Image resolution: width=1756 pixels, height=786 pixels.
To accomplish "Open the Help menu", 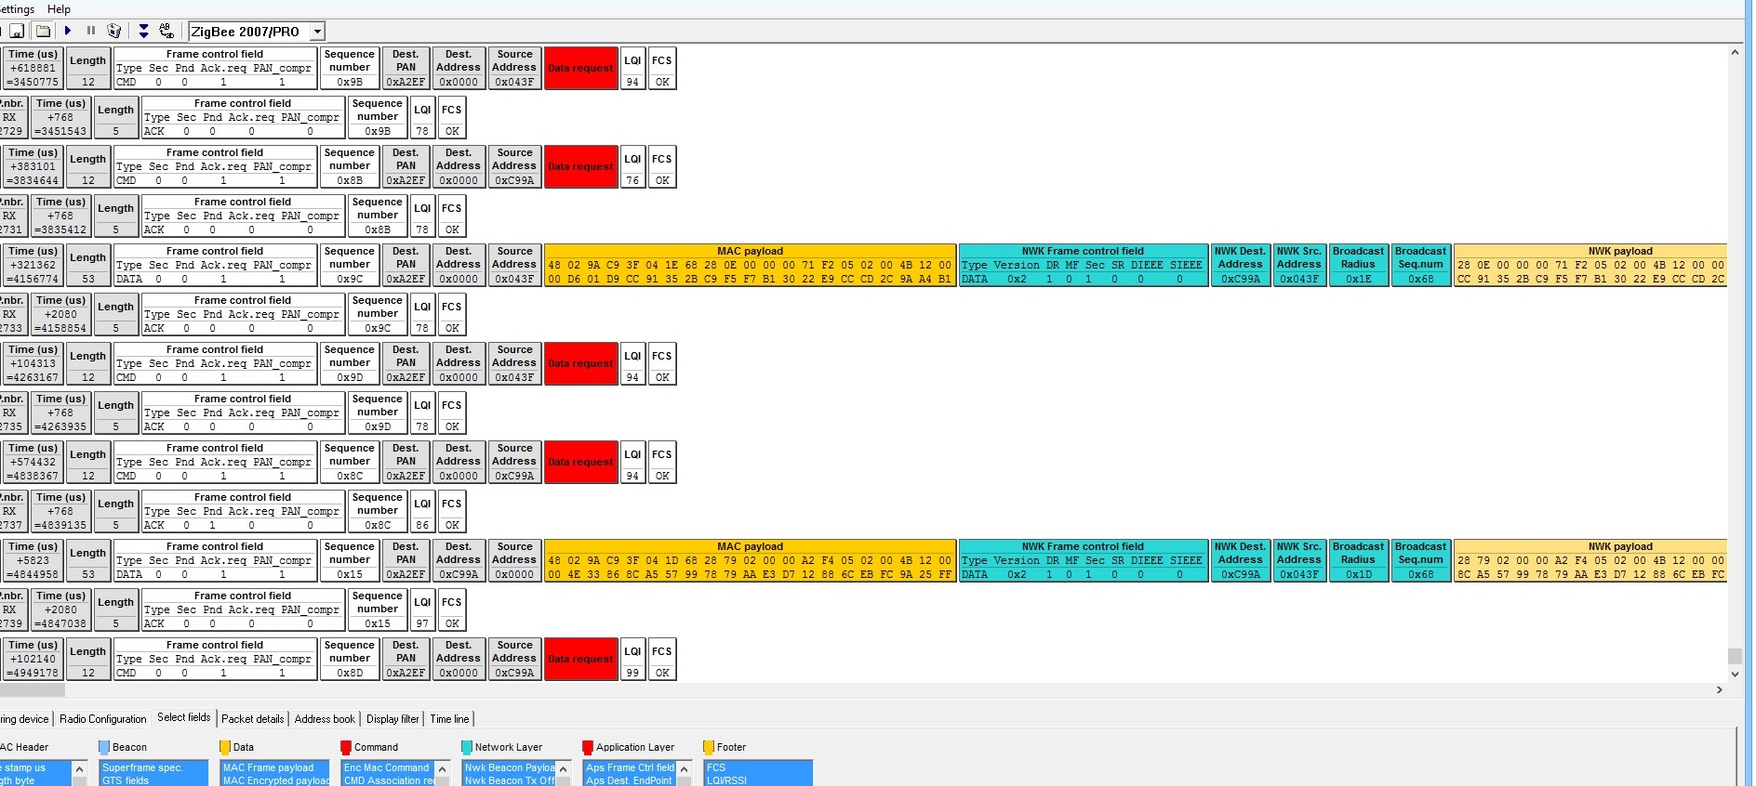I will pos(59,9).
